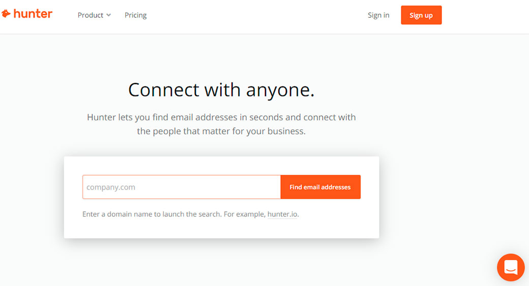Click the white search card's blank top margin
529x286 pixels.
221,165
